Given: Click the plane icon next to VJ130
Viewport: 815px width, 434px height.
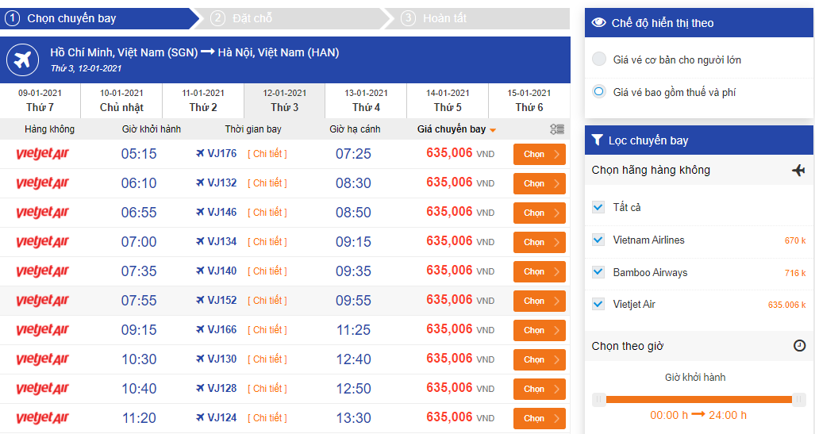Looking at the screenshot, I should (200, 359).
